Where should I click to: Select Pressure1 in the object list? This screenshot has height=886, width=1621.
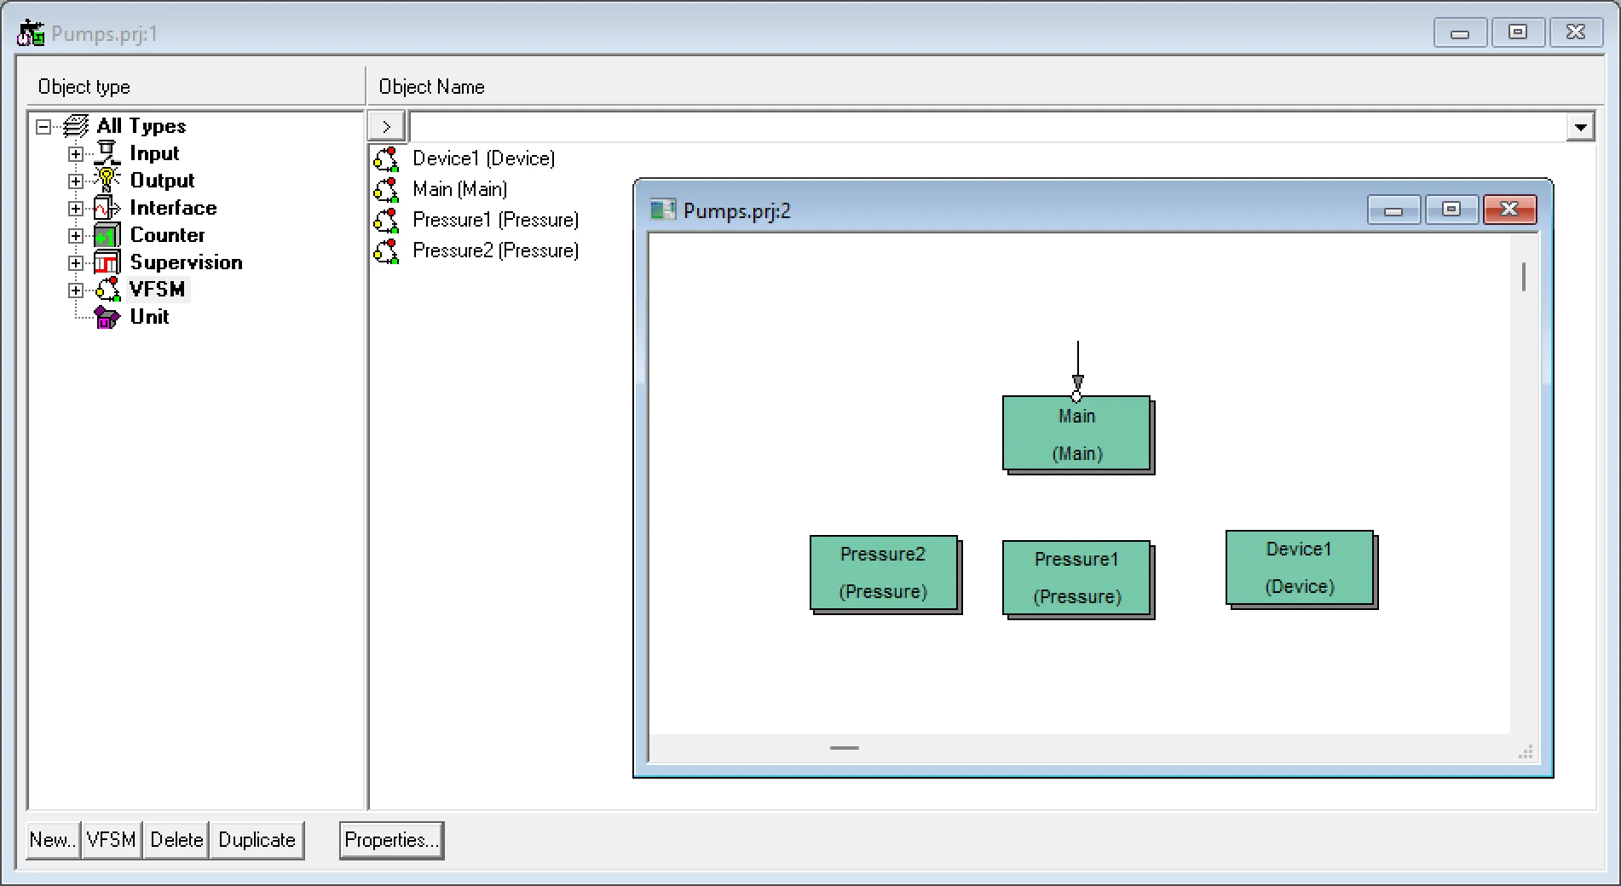tap(494, 219)
